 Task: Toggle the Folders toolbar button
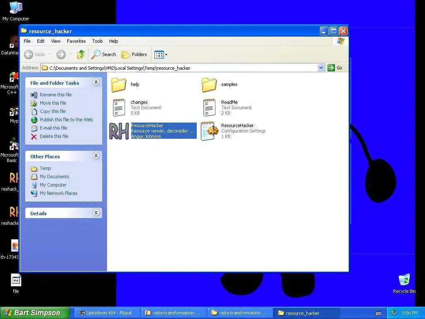click(x=134, y=54)
